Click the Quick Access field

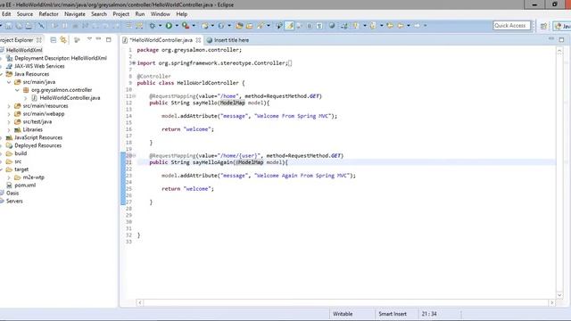511,26
